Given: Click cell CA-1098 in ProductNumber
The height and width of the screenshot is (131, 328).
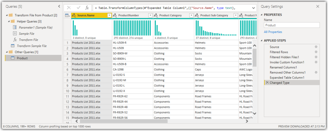Looking at the screenshot, I should click(x=132, y=69).
